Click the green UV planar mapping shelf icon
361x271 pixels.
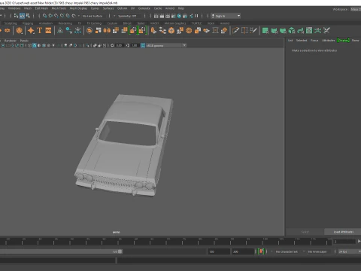pyautogui.click(x=265, y=31)
